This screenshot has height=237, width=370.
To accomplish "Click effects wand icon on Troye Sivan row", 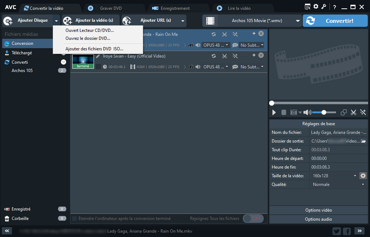I will click(x=235, y=56).
